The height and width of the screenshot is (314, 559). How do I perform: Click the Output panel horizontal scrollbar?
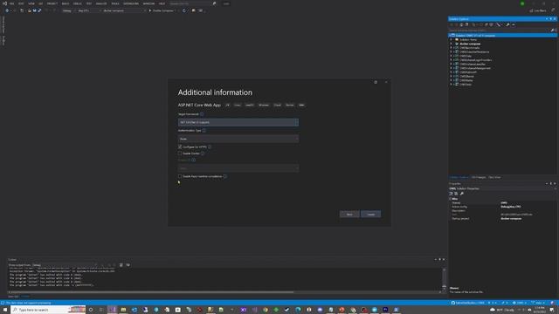click(151, 292)
